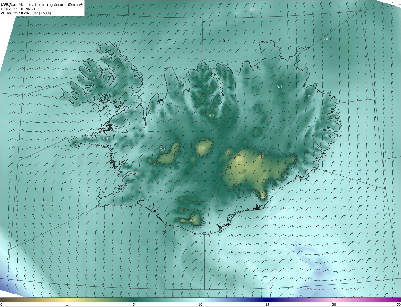Click the 4.9 value near the east coast
Viewport: 401px width, 307px height.
click(307, 97)
